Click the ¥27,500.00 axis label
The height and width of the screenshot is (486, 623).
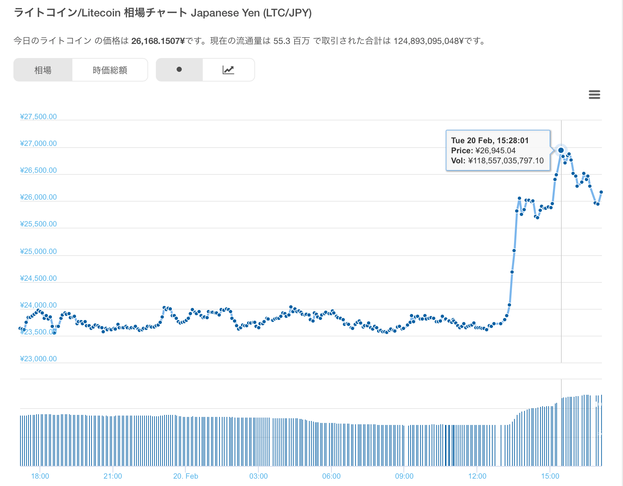tap(38, 116)
